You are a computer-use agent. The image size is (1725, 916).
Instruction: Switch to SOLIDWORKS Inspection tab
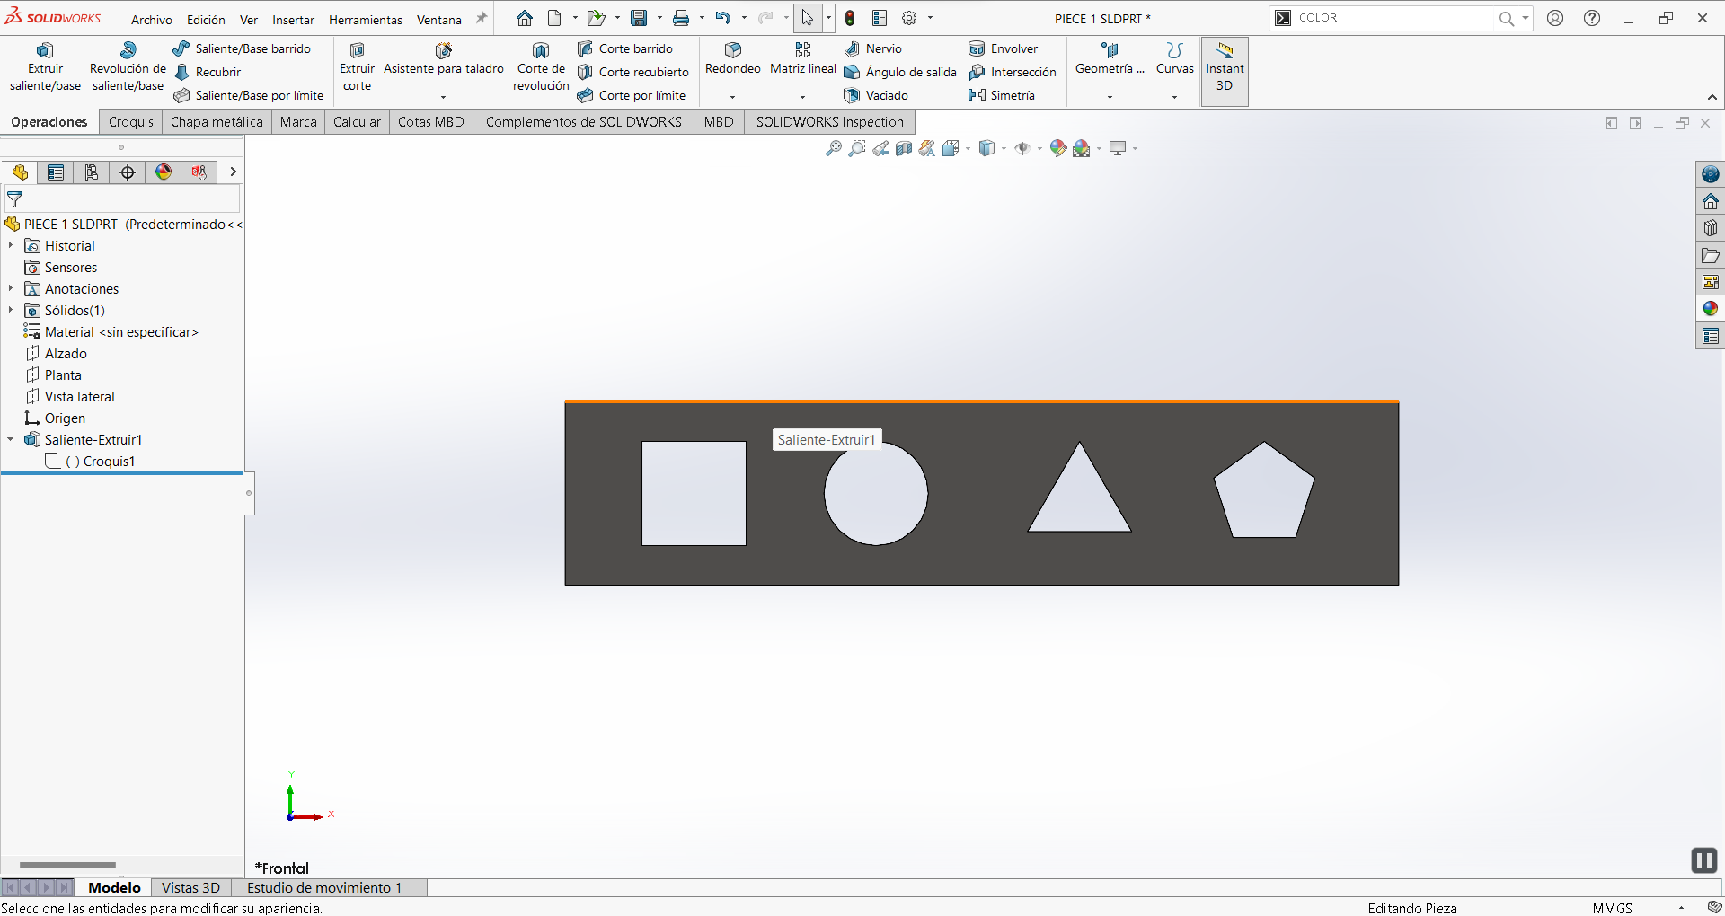tap(829, 121)
